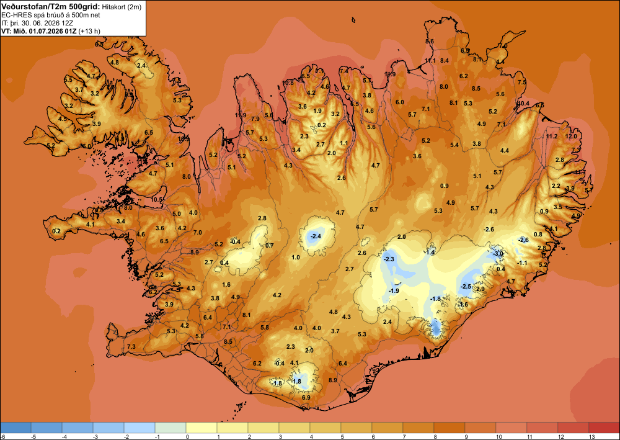The width and height of the screenshot is (620, 440).
Task: Click the '3.5' temperature value in the Eastfjords
Action: pyautogui.click(x=558, y=207)
